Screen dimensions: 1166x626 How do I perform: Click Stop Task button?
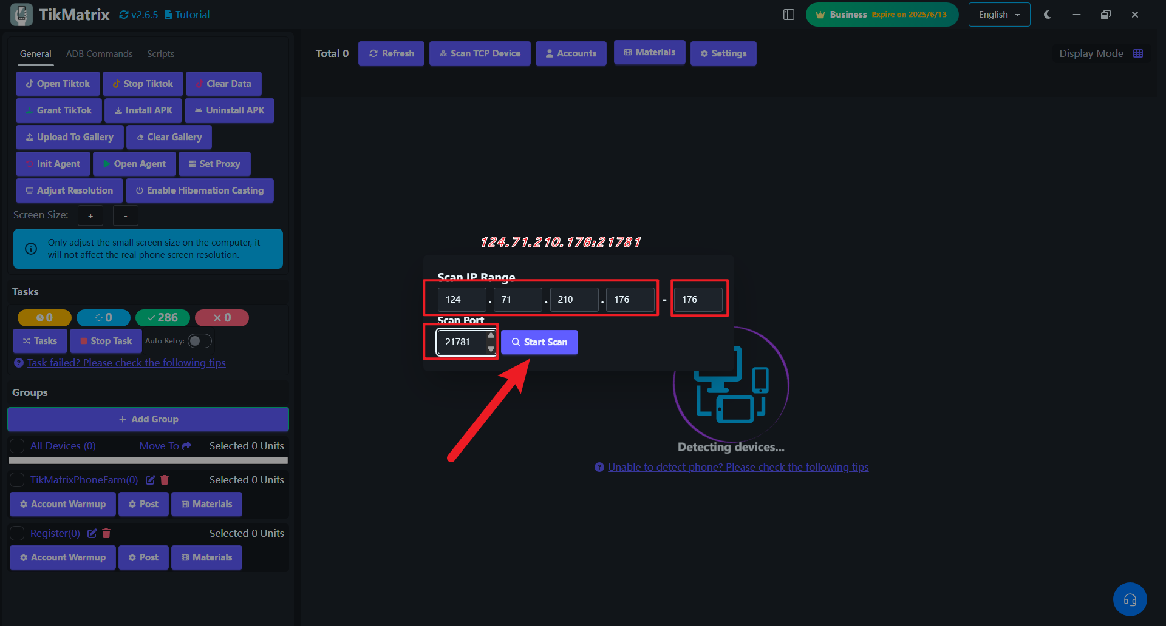106,341
